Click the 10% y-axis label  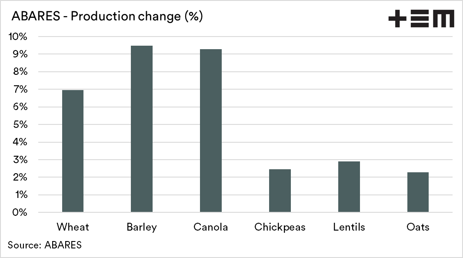coord(18,37)
